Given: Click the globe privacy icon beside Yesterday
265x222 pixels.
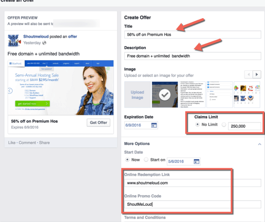Looking at the screenshot, I should tap(44, 43).
